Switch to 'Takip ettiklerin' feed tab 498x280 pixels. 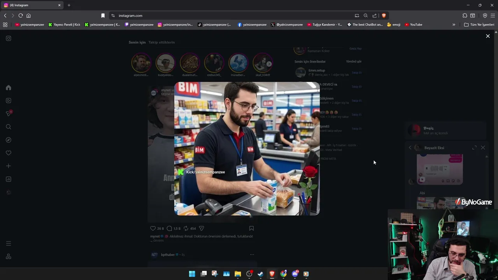tap(161, 42)
